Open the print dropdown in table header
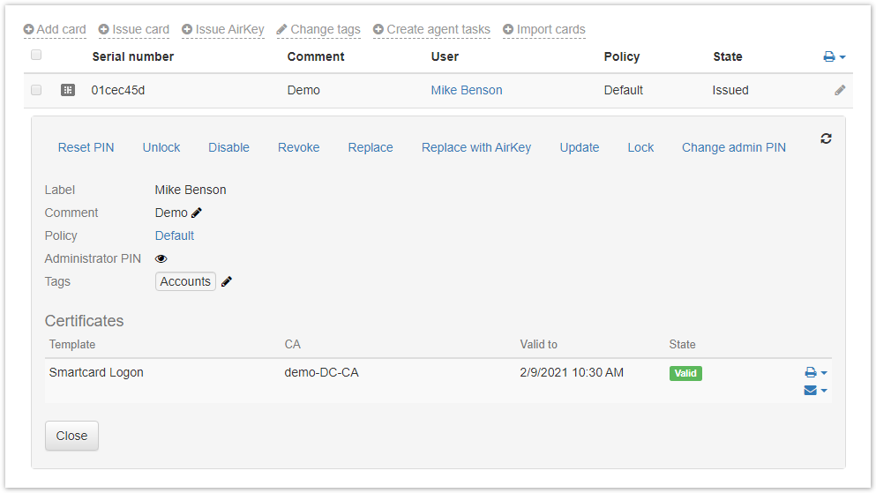The height and width of the screenshot is (493, 876). coord(834,56)
